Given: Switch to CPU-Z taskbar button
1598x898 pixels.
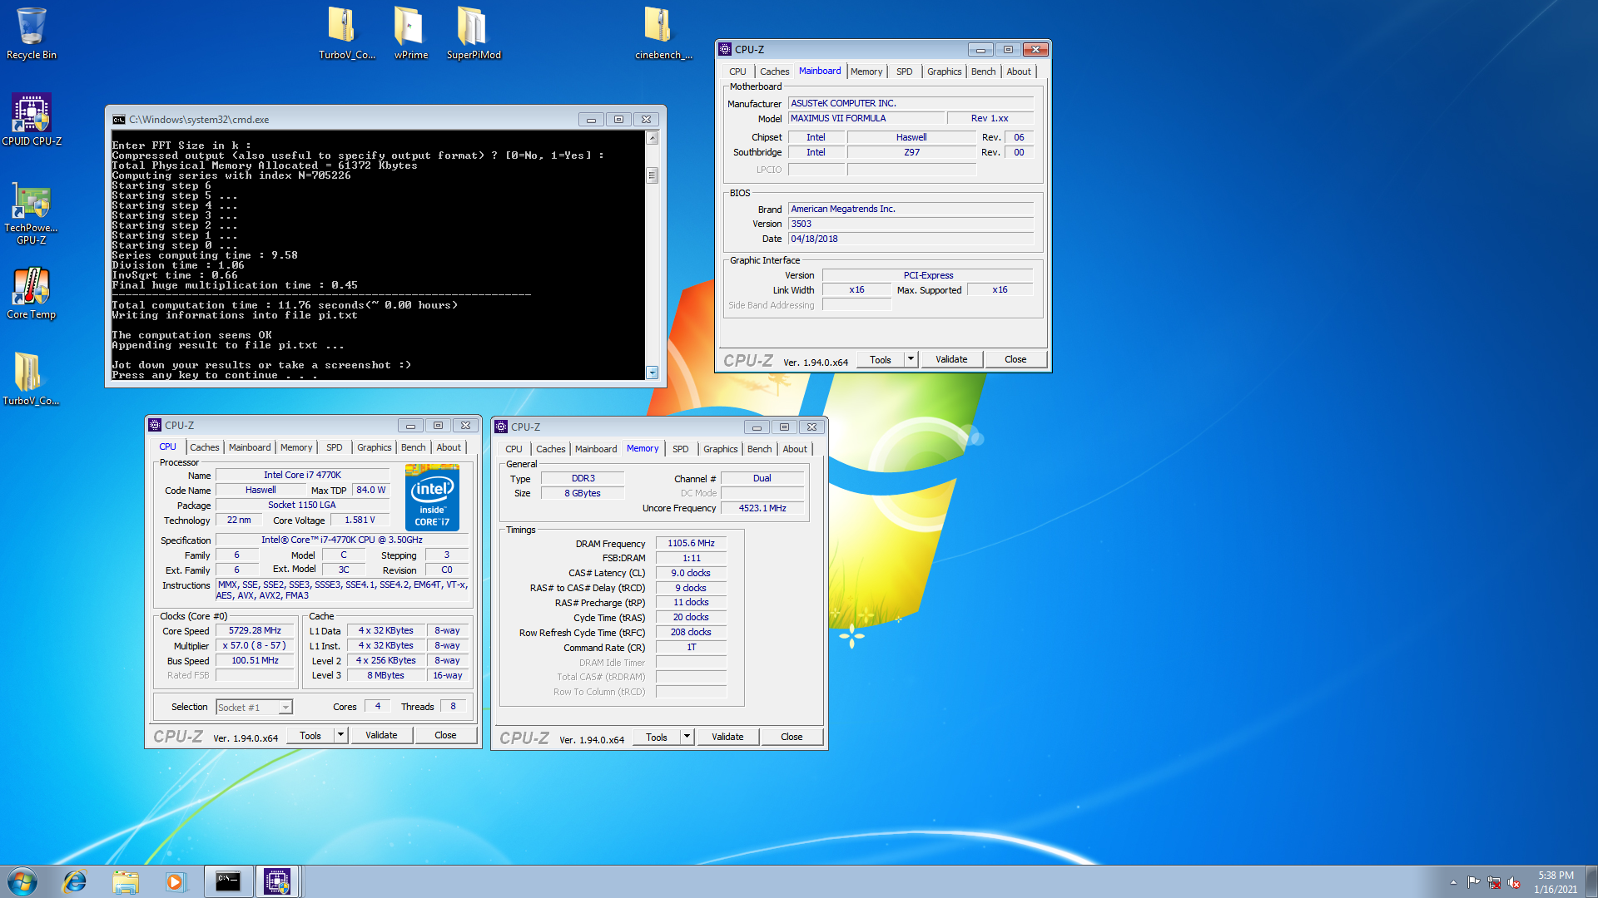Looking at the screenshot, I should (277, 881).
